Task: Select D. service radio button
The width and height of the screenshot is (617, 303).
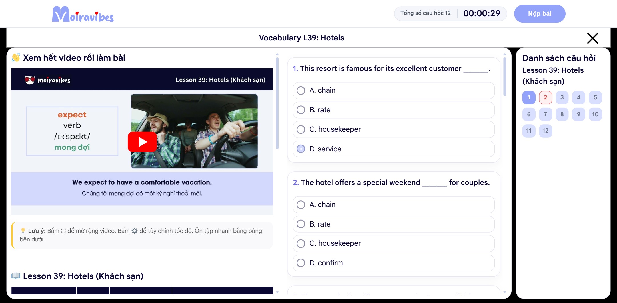Action: click(301, 149)
